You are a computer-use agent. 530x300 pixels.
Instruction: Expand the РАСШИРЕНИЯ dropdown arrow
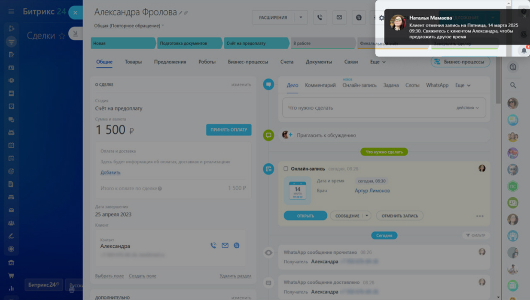[301, 18]
